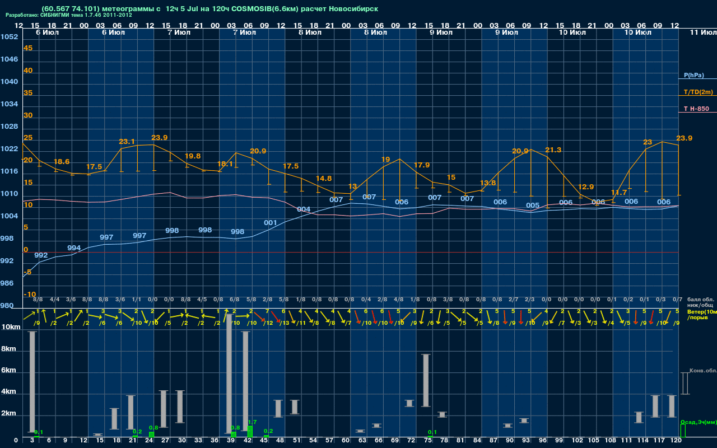Click the 'Конв.обл.' convective cloud label
This screenshot has height=448, width=717.
pos(703,371)
